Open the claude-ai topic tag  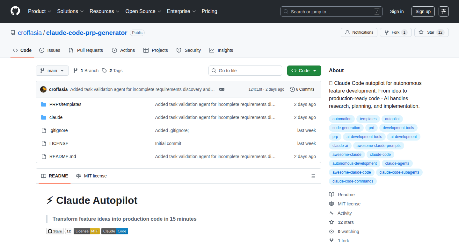pyautogui.click(x=340, y=146)
